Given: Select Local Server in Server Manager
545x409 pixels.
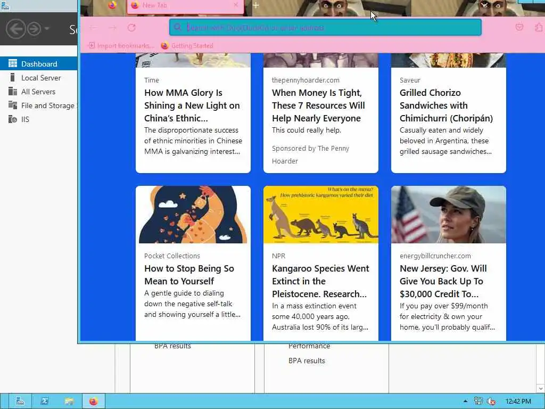Looking at the screenshot, I should tap(38, 78).
